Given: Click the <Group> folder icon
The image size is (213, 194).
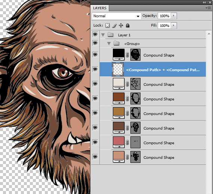Looking at the screenshot, I should 117,43.
